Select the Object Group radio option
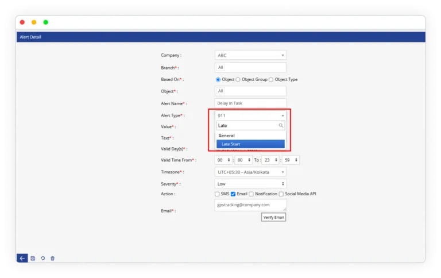This screenshot has width=441, height=278. click(x=238, y=79)
